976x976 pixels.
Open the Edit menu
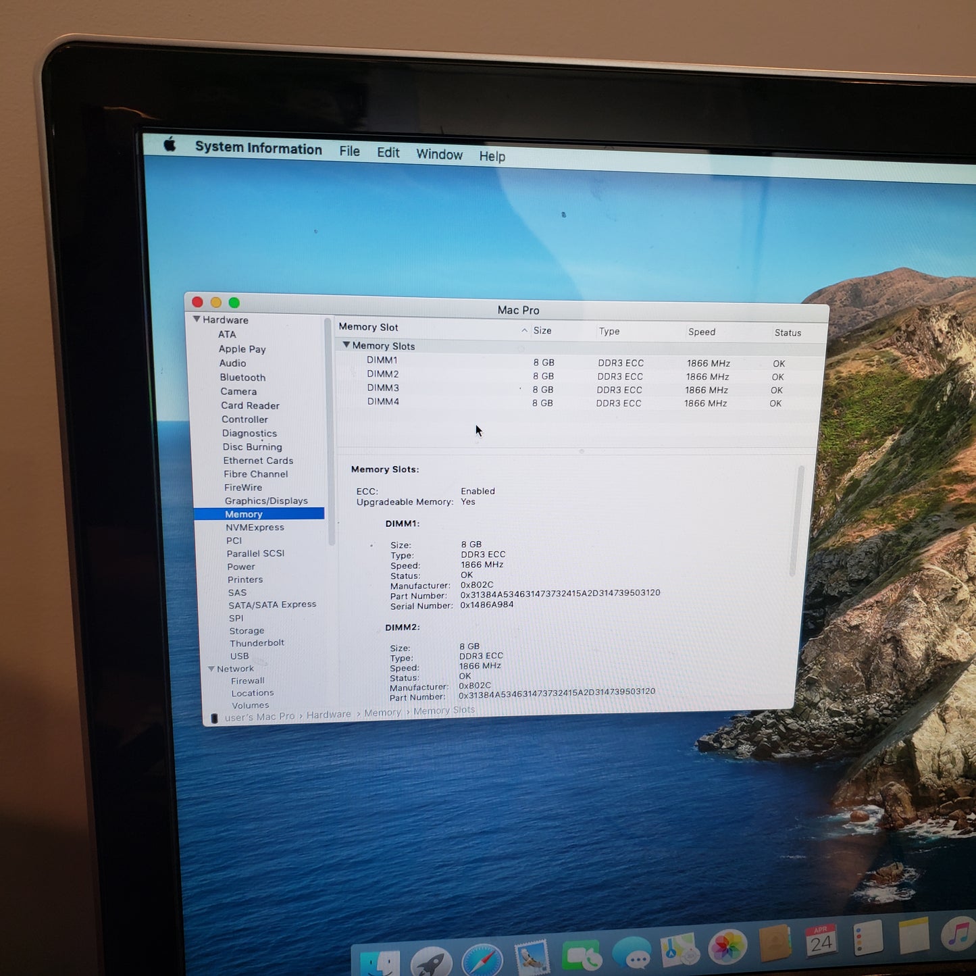388,153
